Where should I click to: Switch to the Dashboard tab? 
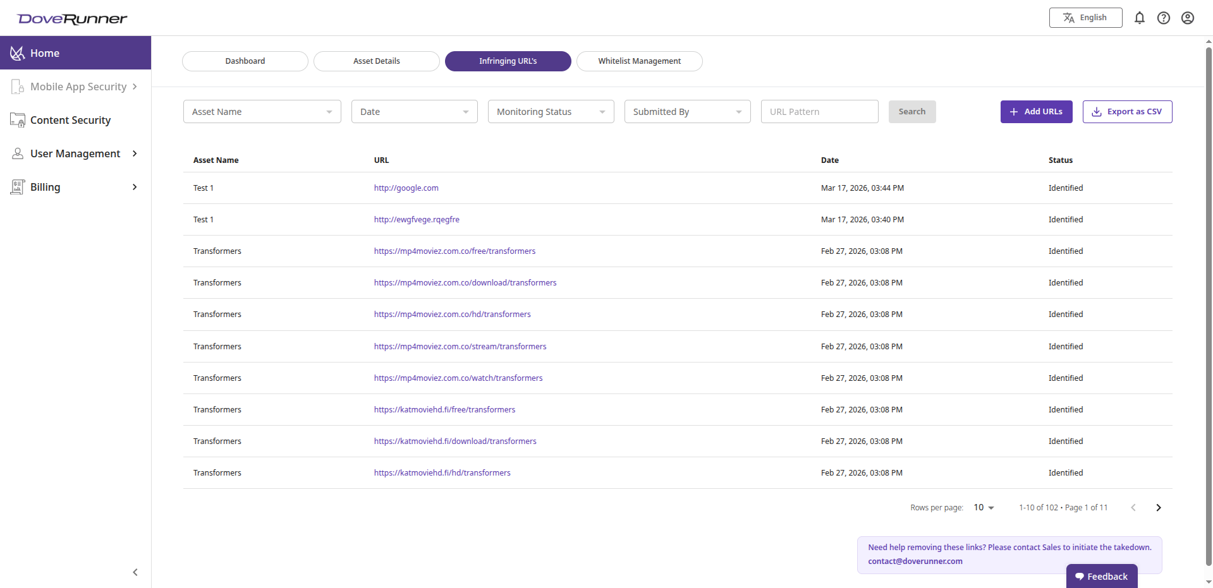pyautogui.click(x=245, y=61)
